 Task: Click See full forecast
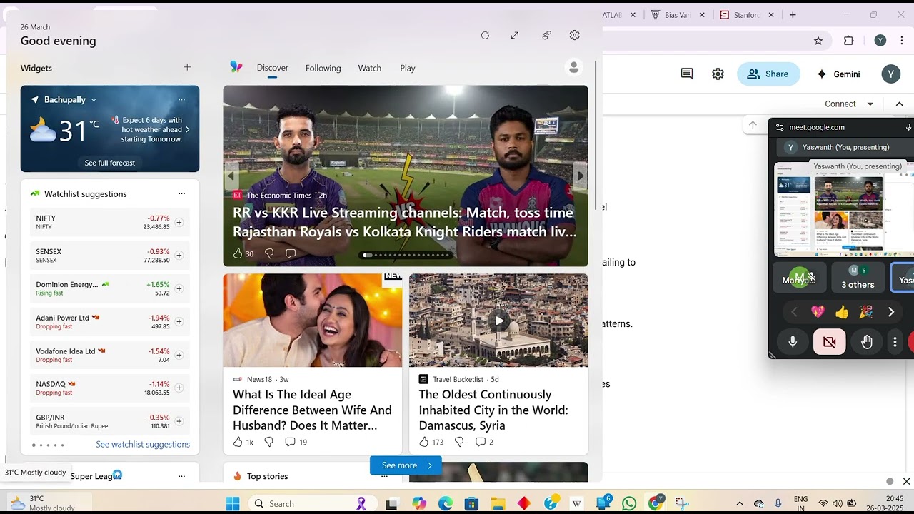[x=110, y=163]
